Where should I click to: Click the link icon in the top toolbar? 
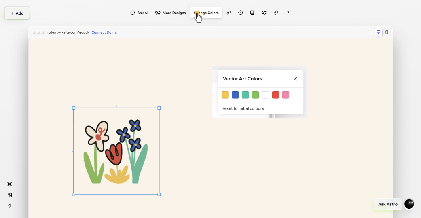[x=228, y=13]
